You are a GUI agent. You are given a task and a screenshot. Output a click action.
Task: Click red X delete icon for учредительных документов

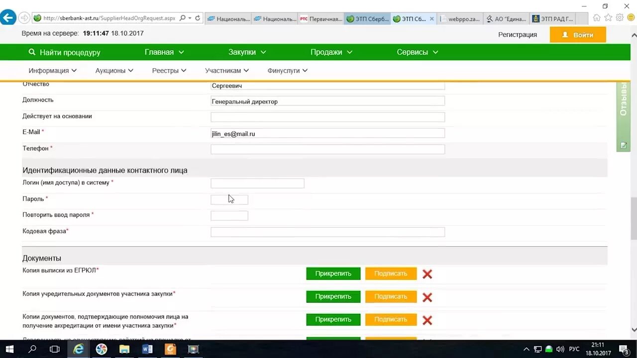(427, 297)
